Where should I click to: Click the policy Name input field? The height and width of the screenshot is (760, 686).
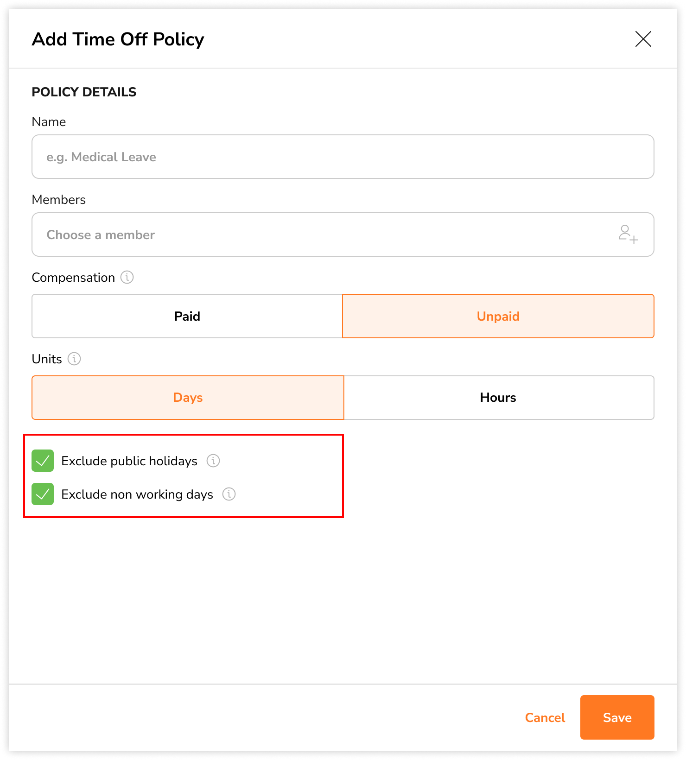coord(343,157)
